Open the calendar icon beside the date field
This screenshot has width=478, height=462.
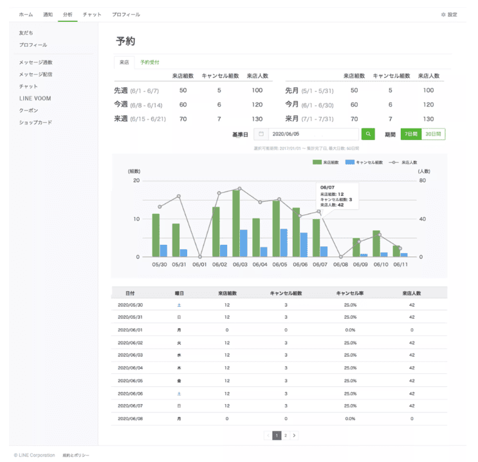click(261, 134)
